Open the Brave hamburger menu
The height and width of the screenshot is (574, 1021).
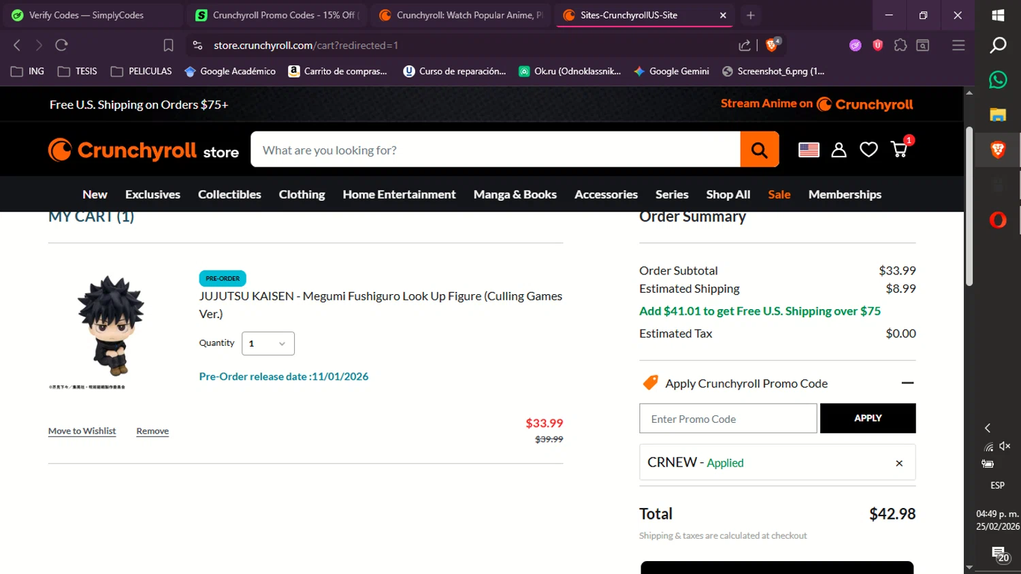pos(958,45)
